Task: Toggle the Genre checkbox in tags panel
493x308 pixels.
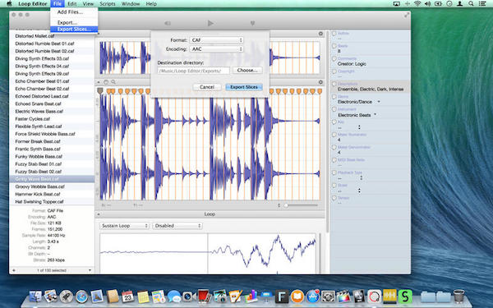Action: click(x=334, y=97)
